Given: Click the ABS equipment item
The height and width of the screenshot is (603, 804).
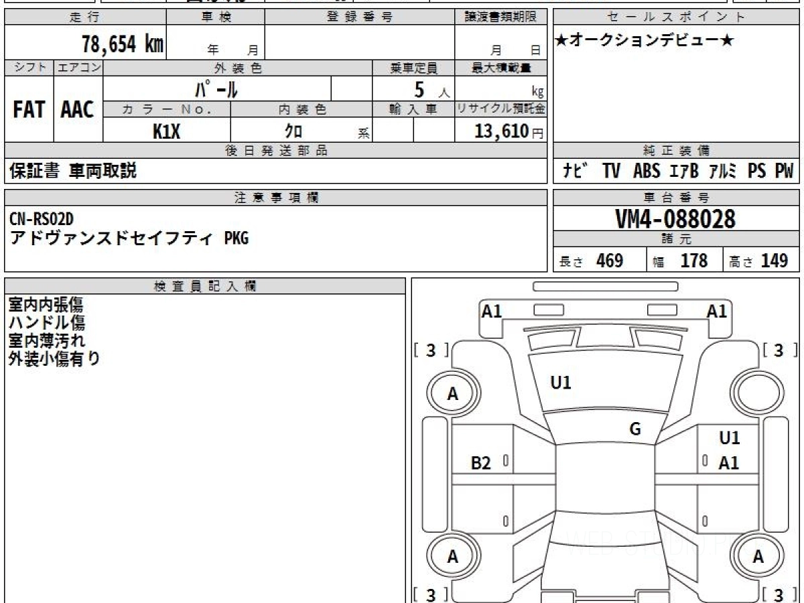Looking at the screenshot, I should point(647,172).
